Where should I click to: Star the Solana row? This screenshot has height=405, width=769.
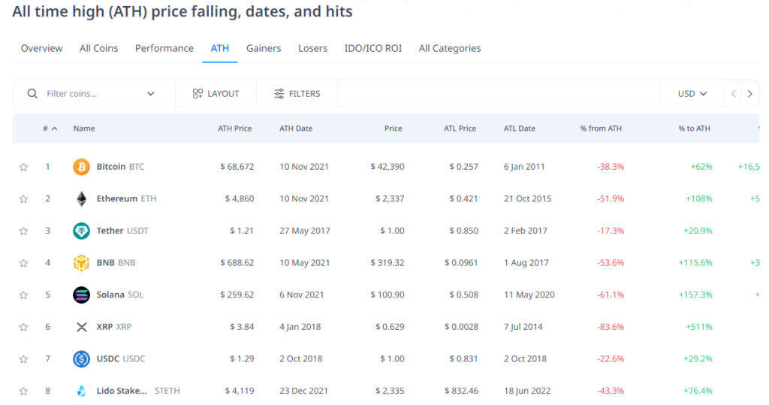point(23,295)
